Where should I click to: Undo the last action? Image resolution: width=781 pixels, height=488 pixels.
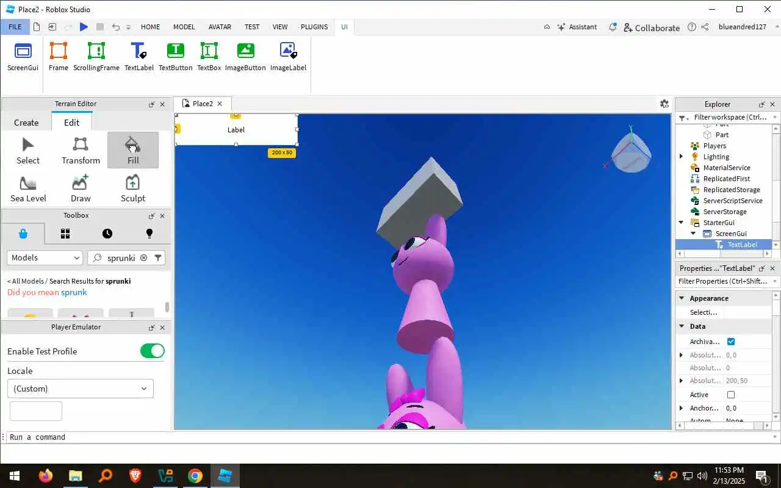[115, 27]
